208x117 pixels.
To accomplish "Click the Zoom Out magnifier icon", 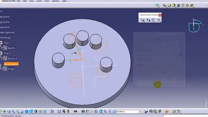I will coord(18,111).
